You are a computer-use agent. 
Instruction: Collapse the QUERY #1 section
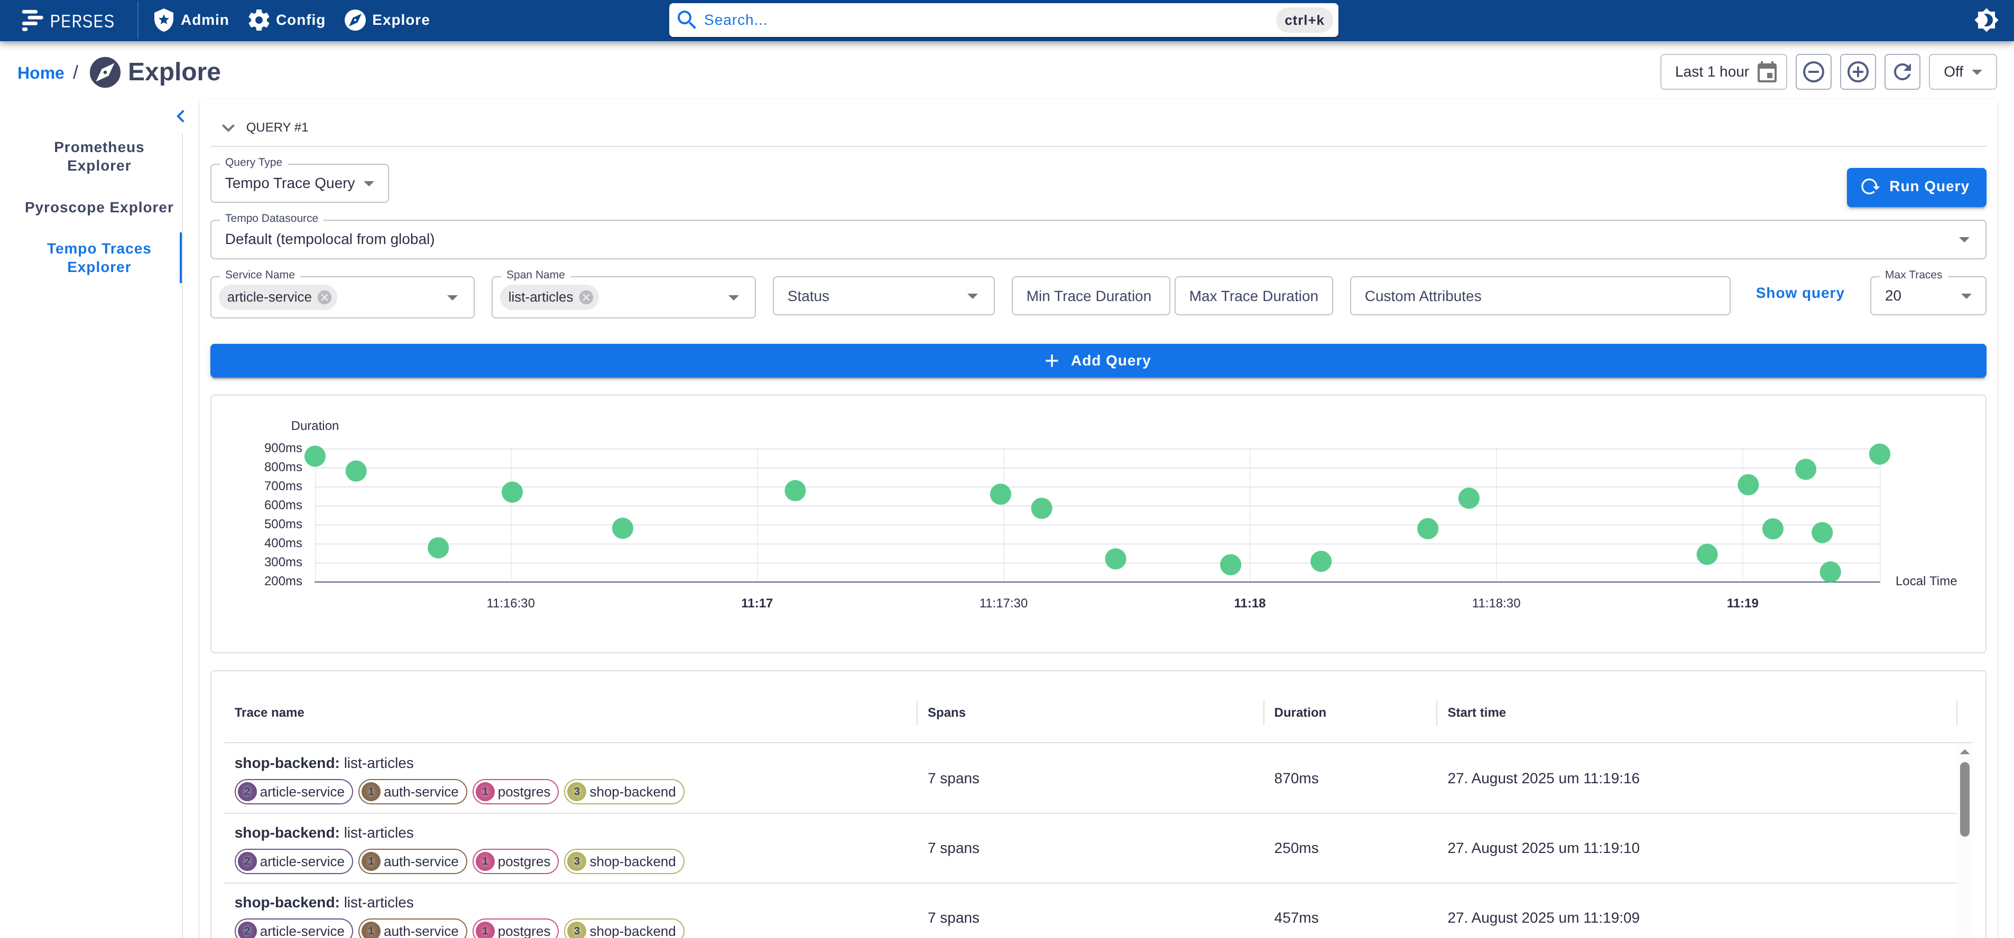click(x=228, y=127)
